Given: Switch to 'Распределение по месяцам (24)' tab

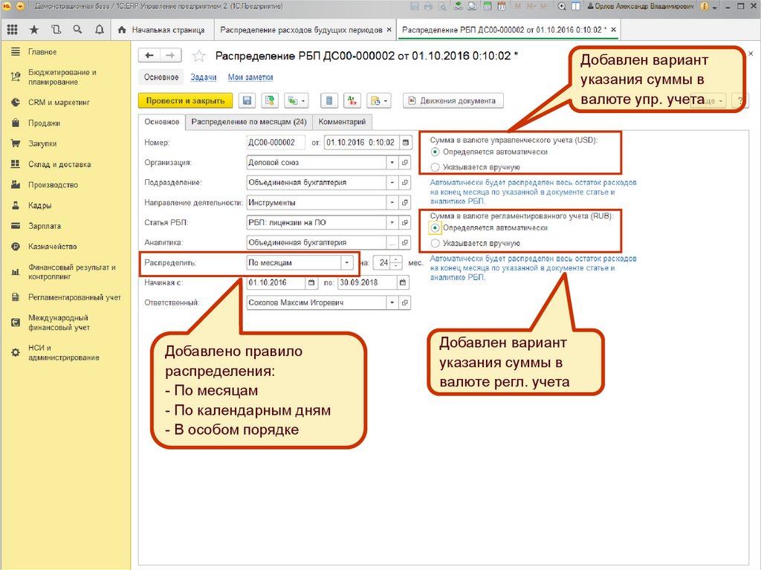Looking at the screenshot, I should click(x=248, y=122).
